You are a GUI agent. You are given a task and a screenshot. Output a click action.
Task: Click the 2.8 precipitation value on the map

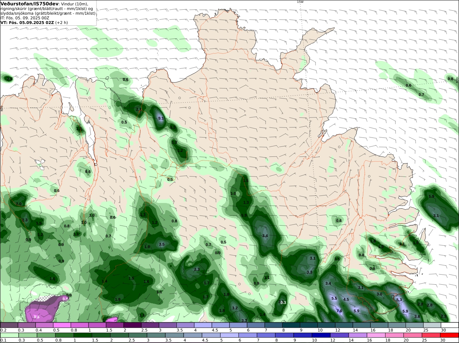[x=430, y=305]
